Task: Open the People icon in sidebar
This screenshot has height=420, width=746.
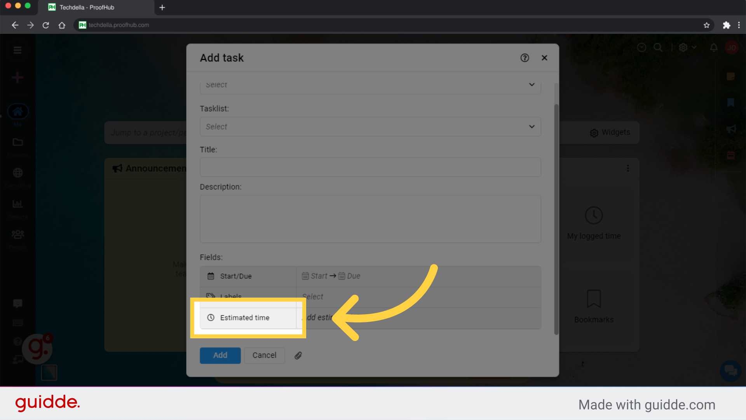Action: [x=17, y=234]
